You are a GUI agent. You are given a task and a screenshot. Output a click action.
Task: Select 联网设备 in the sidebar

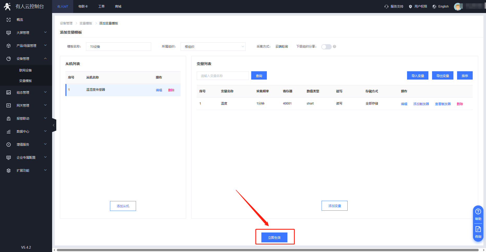tap(26, 70)
